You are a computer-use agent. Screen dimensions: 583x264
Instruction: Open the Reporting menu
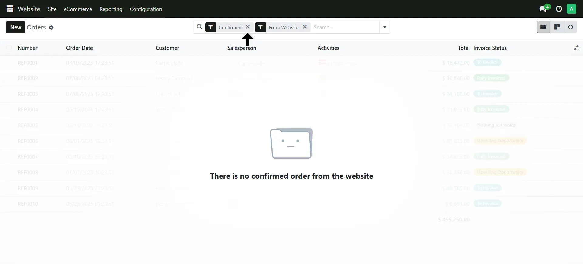(x=111, y=9)
